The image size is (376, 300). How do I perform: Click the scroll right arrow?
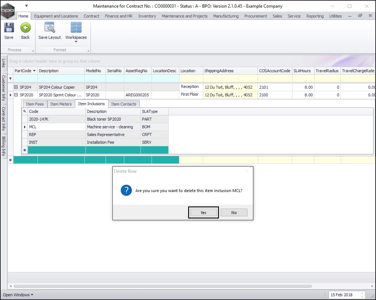[x=372, y=286]
